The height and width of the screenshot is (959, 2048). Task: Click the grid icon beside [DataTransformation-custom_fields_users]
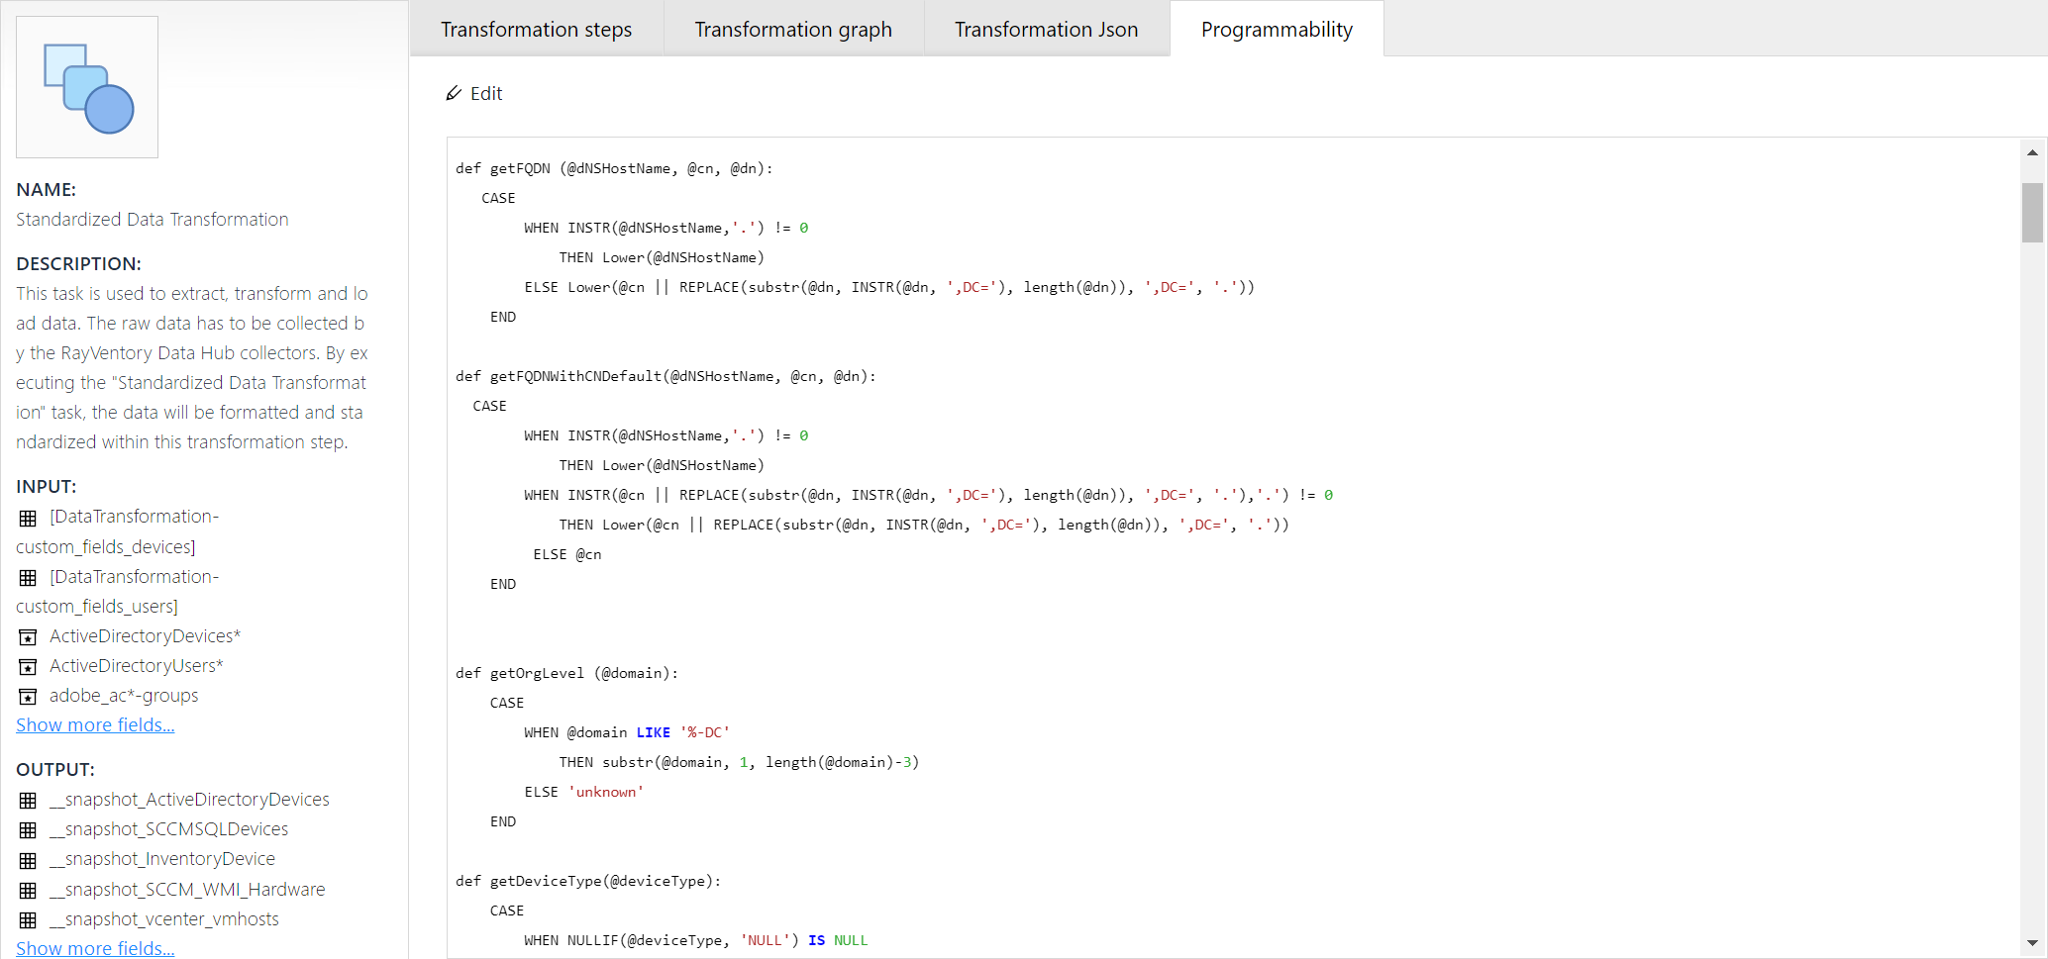point(28,577)
